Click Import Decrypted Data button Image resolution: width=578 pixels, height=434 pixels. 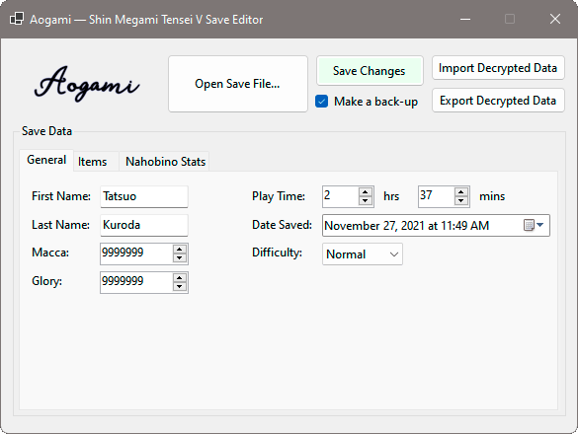(498, 68)
